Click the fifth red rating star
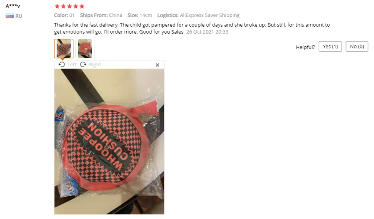 point(82,6)
